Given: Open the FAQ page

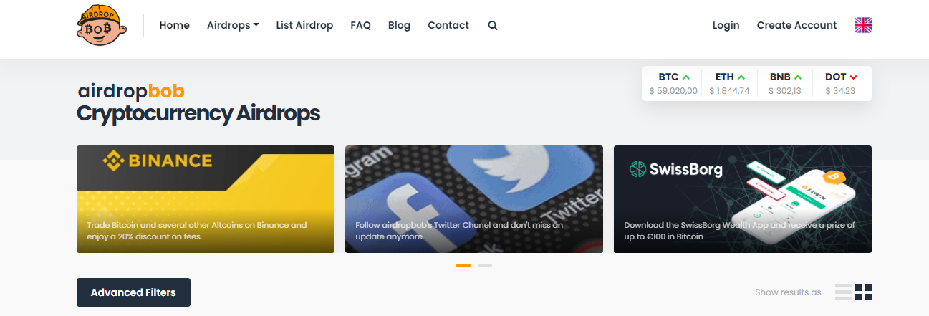Looking at the screenshot, I should pos(360,25).
